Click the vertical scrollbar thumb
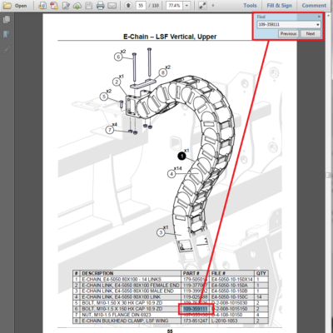The height and width of the screenshot is (333, 333). pyautogui.click(x=329, y=175)
